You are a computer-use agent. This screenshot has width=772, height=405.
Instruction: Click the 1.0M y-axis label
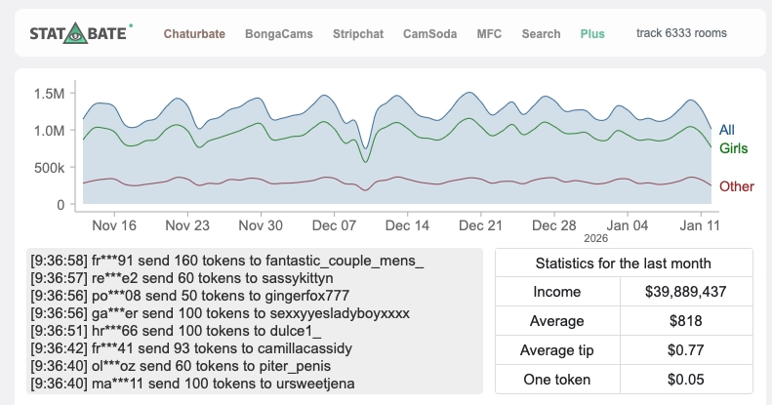(49, 131)
